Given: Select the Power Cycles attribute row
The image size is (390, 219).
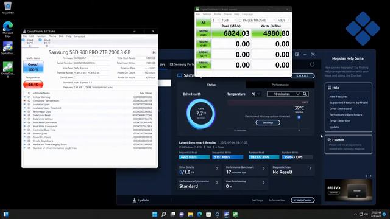Looking at the screenshot, I should [90, 133].
